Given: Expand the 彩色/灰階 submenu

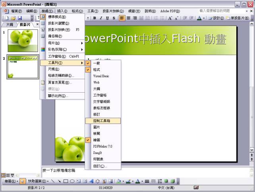Looking at the screenshot, I should 62,49.
